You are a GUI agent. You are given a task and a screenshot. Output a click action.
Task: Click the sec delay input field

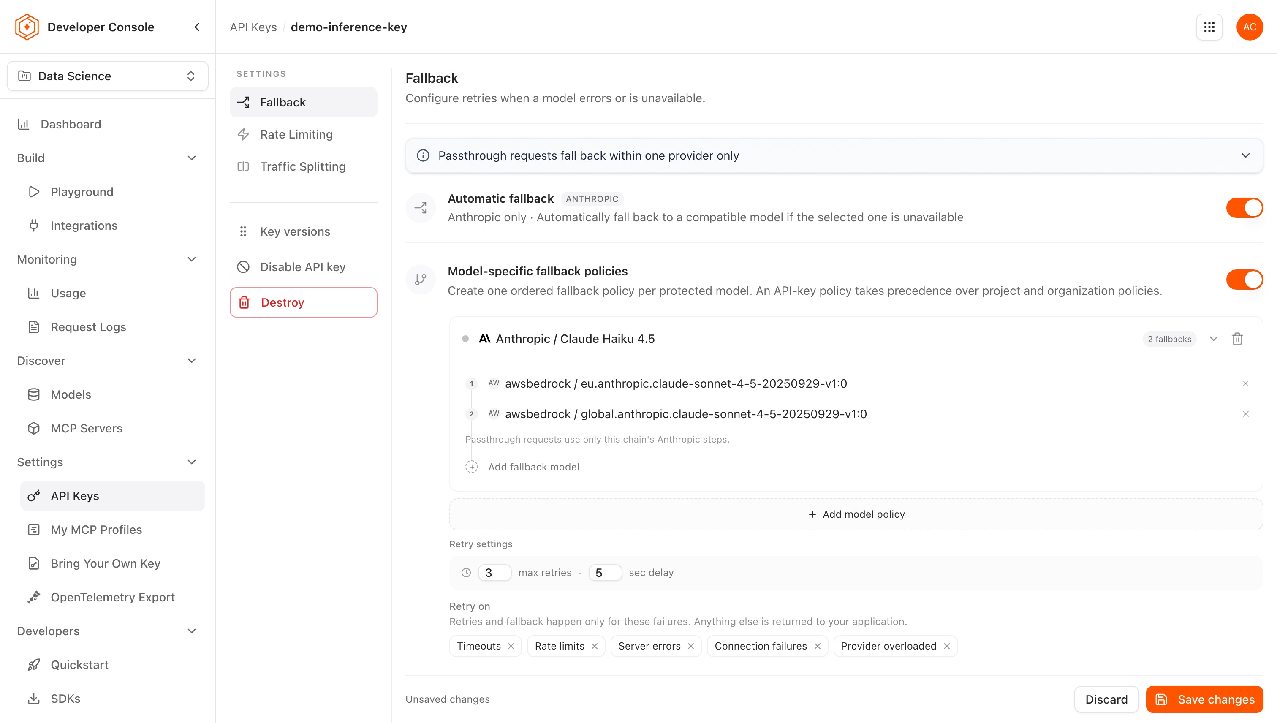[605, 573]
